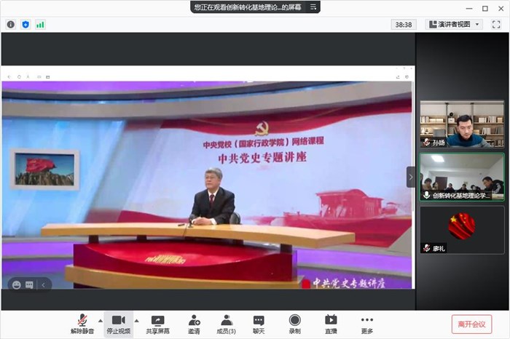This screenshot has height=339, width=510.
Task: Start recording with 录制 button
Action: 294,324
